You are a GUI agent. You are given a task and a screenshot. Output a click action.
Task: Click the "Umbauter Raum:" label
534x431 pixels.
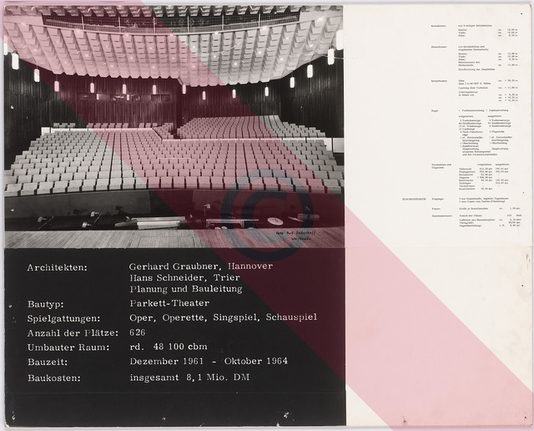(63, 348)
